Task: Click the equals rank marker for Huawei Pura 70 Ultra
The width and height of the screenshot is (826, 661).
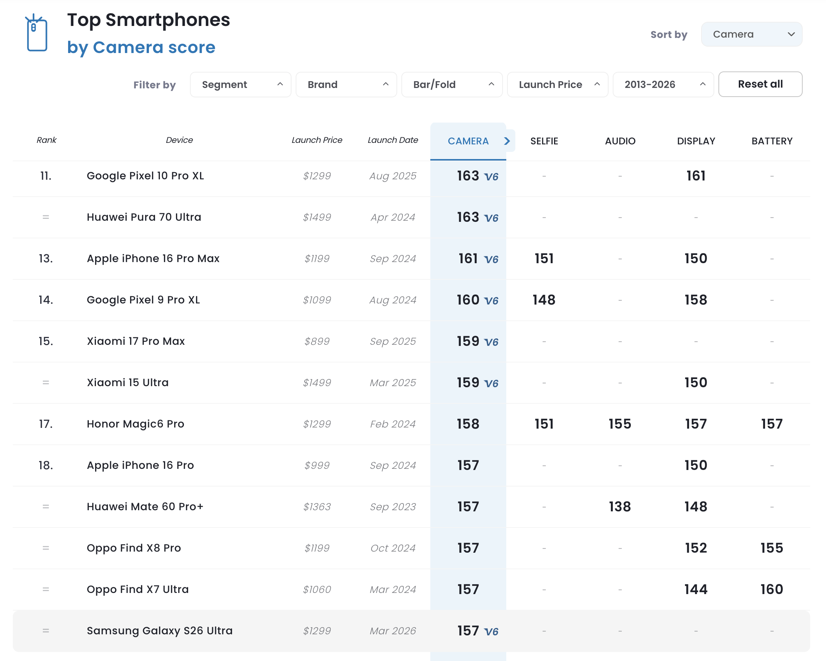Action: pos(46,217)
